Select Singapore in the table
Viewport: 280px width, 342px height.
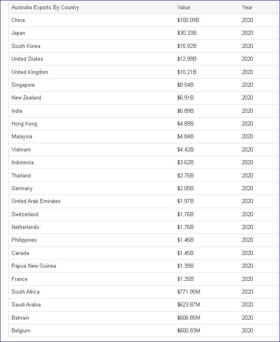point(23,85)
